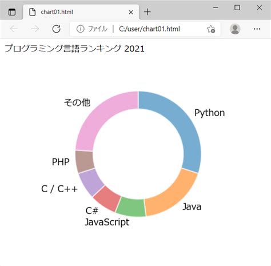This screenshot has width=271, height=266.
Task: Select the chart01.html tab
Action: click(x=81, y=12)
